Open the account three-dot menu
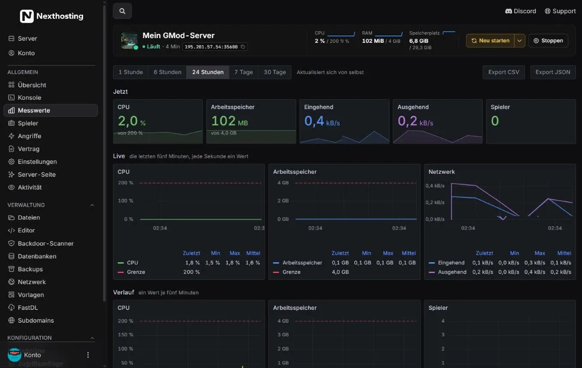582x368 pixels. (x=88, y=355)
